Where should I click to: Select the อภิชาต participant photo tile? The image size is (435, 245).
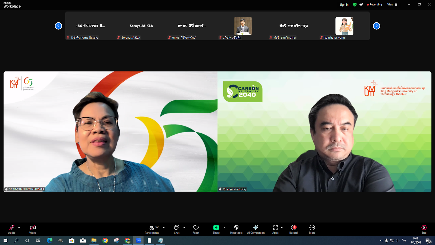coord(243,26)
